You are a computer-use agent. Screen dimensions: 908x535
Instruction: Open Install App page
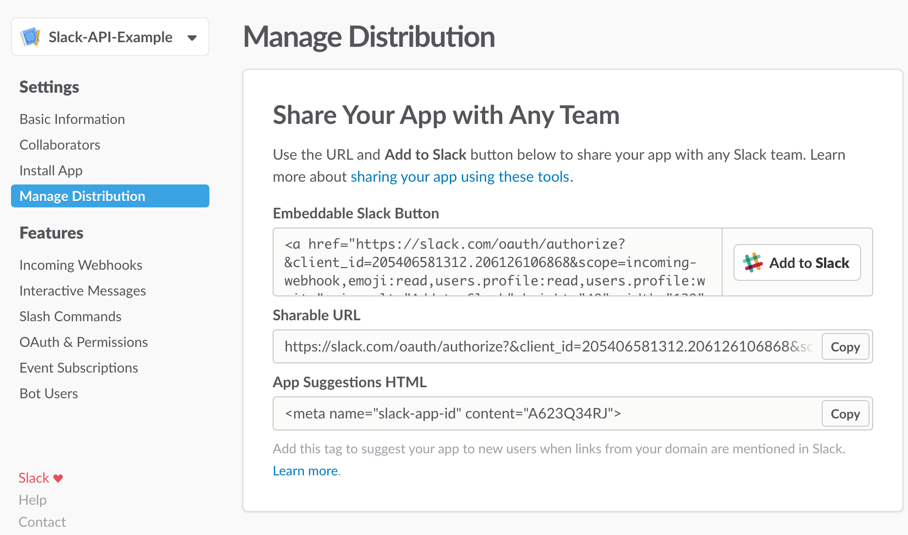click(51, 171)
